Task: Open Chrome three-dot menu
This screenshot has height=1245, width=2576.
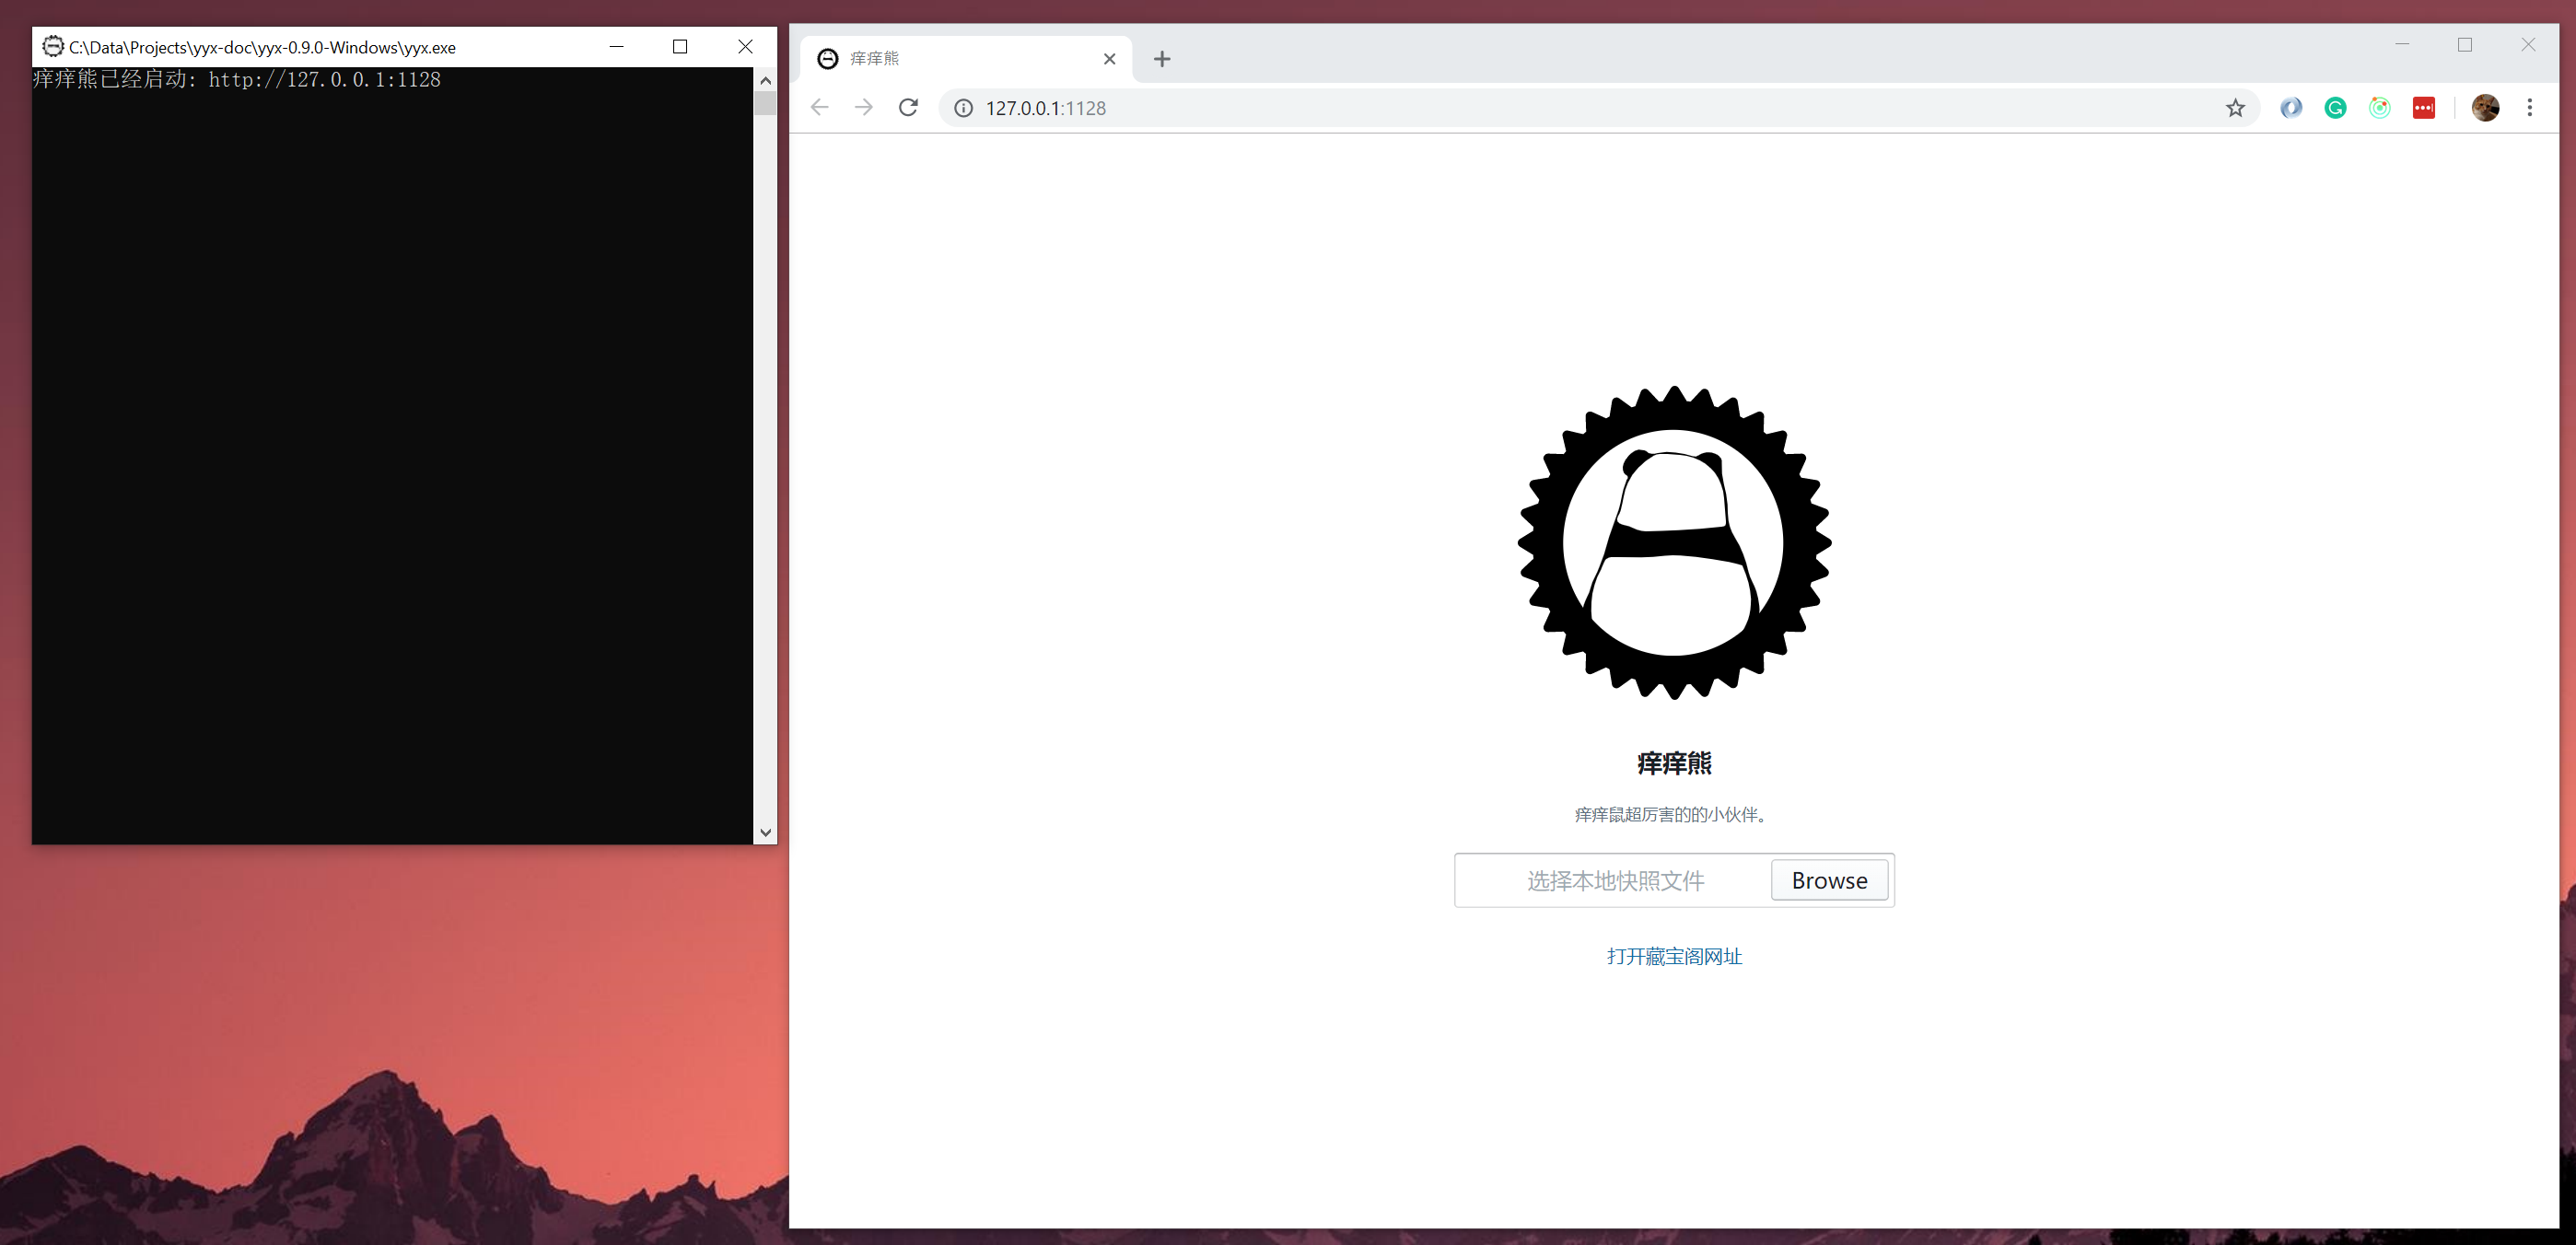Action: tap(2530, 108)
